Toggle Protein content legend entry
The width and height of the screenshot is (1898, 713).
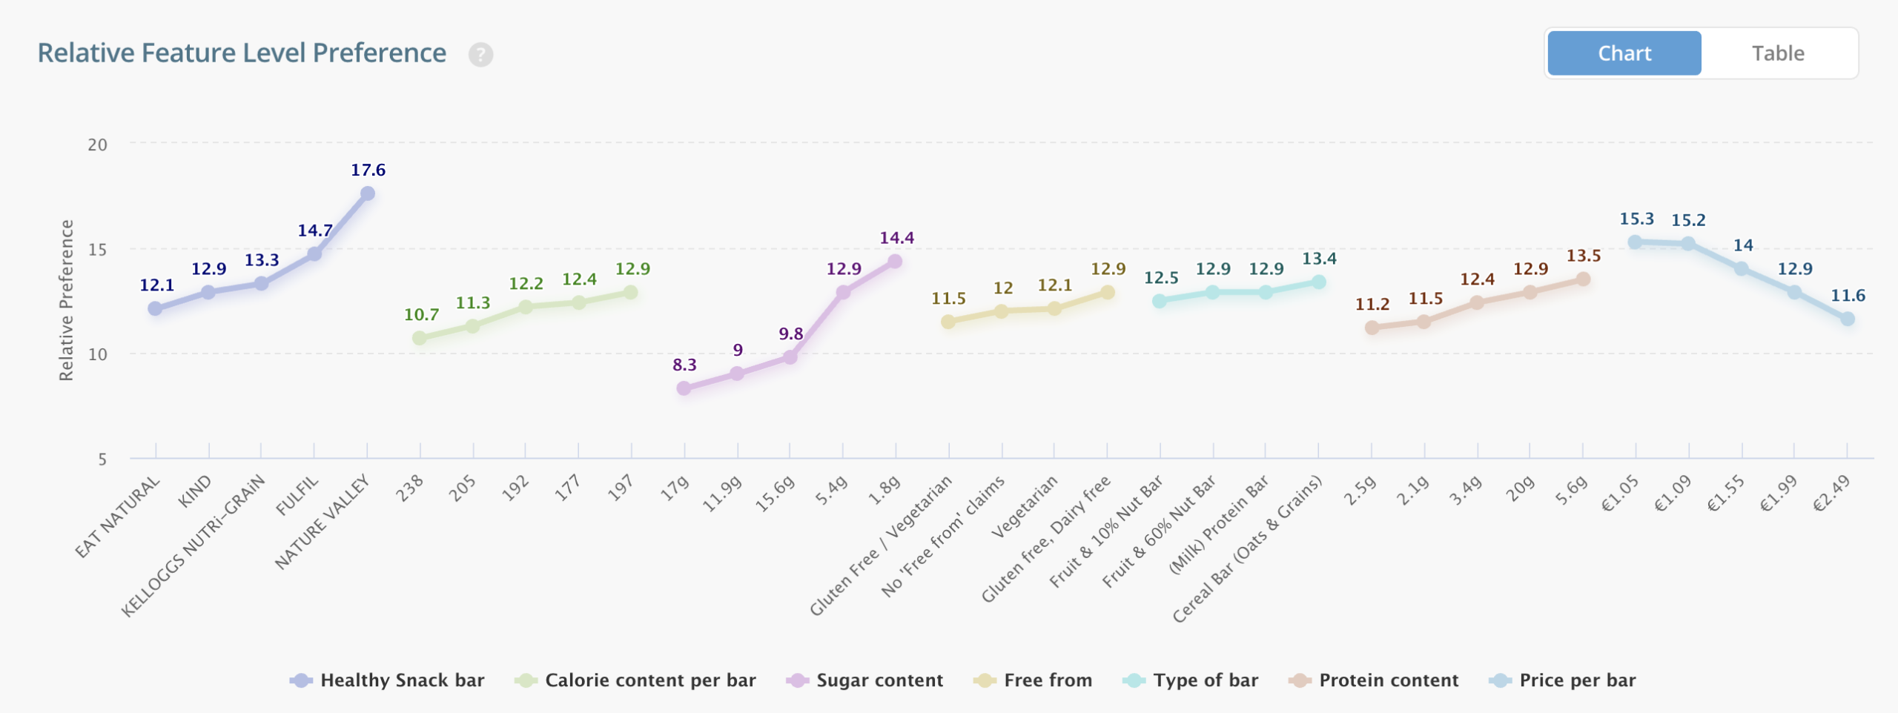tap(1374, 680)
